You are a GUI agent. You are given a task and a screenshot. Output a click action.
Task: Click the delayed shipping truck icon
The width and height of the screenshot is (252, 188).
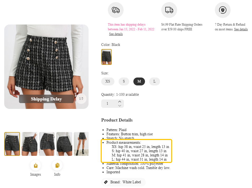pos(116,10)
